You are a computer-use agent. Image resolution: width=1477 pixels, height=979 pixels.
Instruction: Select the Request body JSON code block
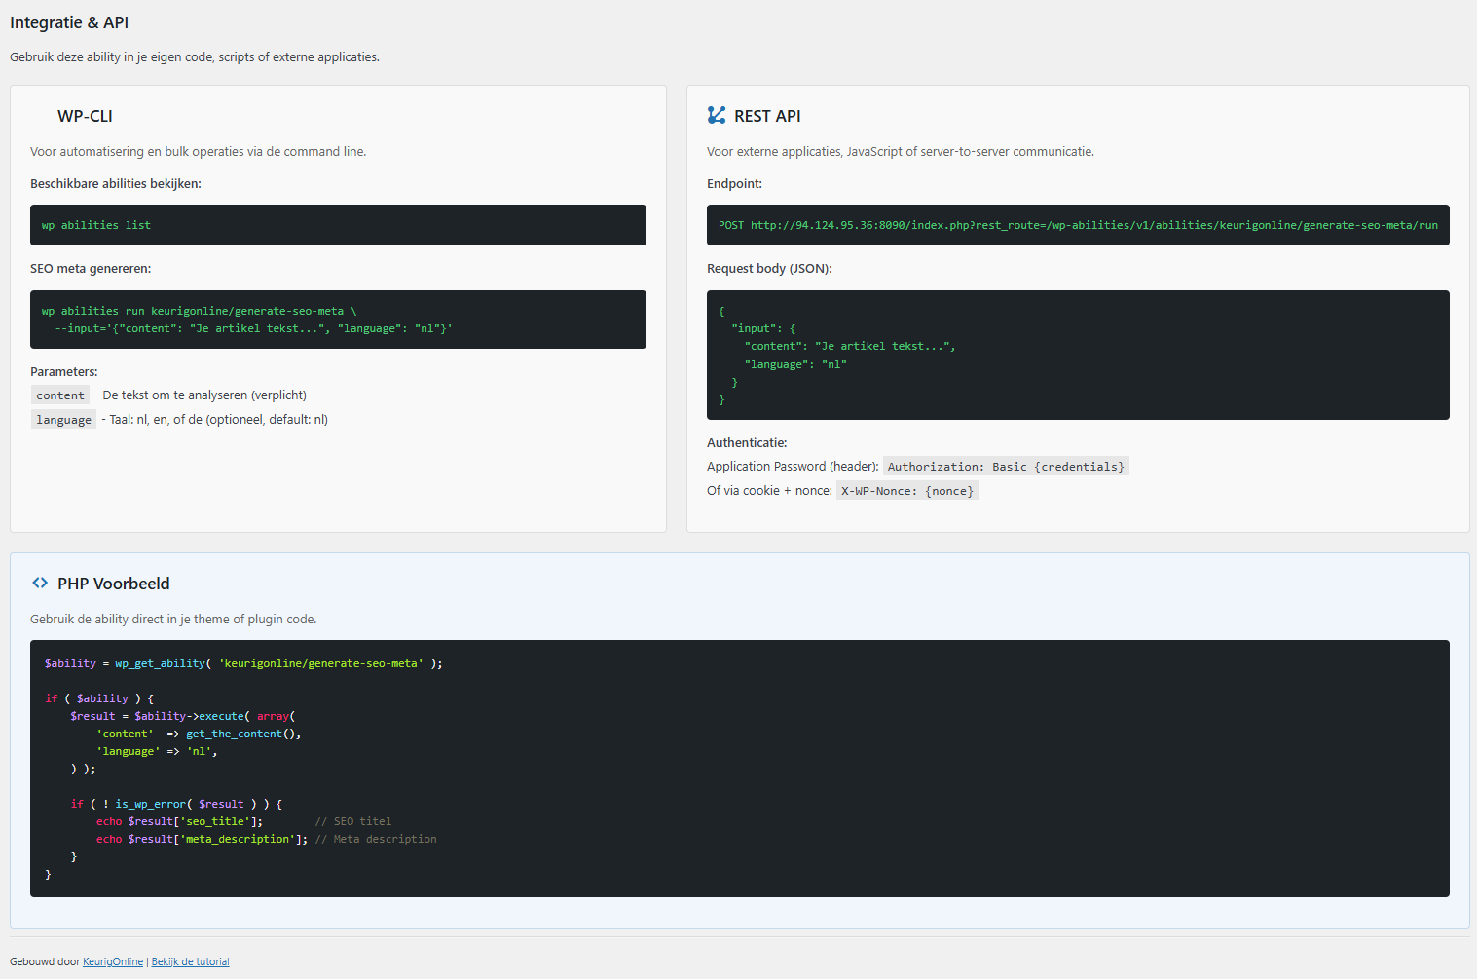click(1078, 355)
